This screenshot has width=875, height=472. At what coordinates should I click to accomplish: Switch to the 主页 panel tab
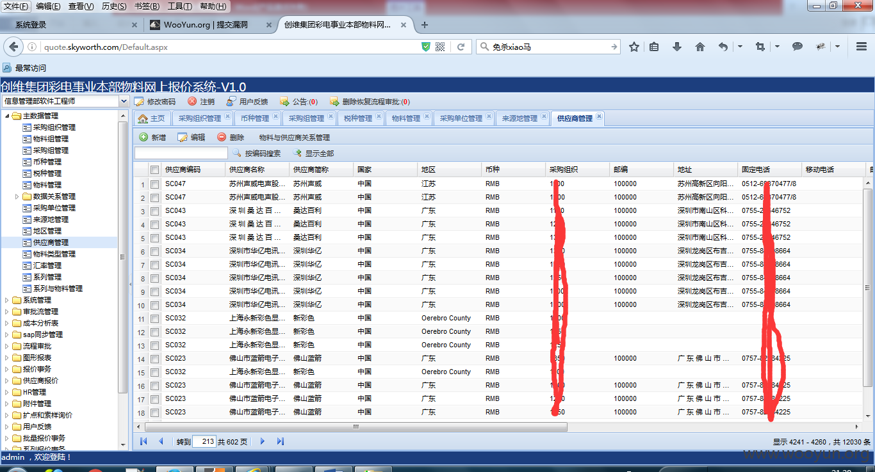[152, 118]
